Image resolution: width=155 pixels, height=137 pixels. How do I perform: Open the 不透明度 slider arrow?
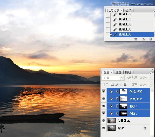pyautogui.click(x=151, y=78)
